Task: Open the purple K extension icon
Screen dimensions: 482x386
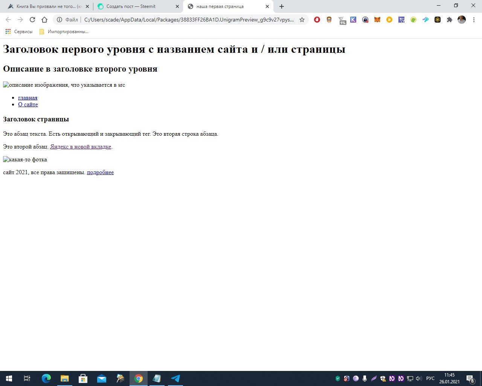Action: click(x=353, y=20)
